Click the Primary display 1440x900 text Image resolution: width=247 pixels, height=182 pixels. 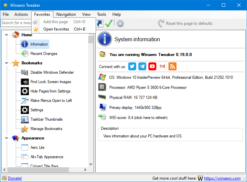pyautogui.click(x=135, y=108)
